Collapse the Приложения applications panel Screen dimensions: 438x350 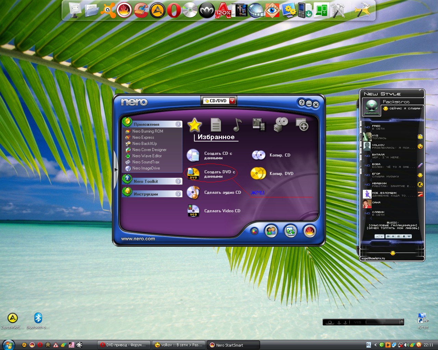click(178, 124)
